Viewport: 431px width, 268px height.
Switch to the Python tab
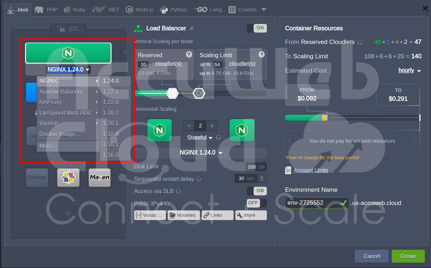click(173, 10)
